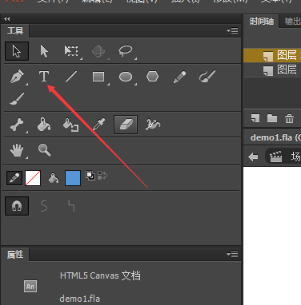Select the Line tool
Viewport: 301px width, 305px height.
pos(71,77)
